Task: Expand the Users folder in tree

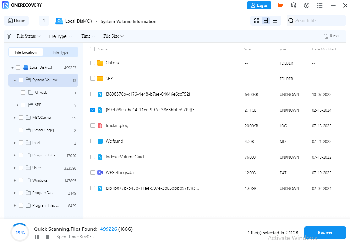Action: point(15,168)
